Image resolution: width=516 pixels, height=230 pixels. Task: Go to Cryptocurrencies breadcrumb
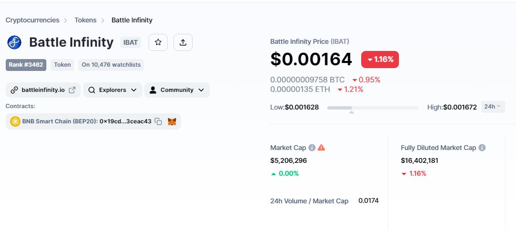pos(32,20)
